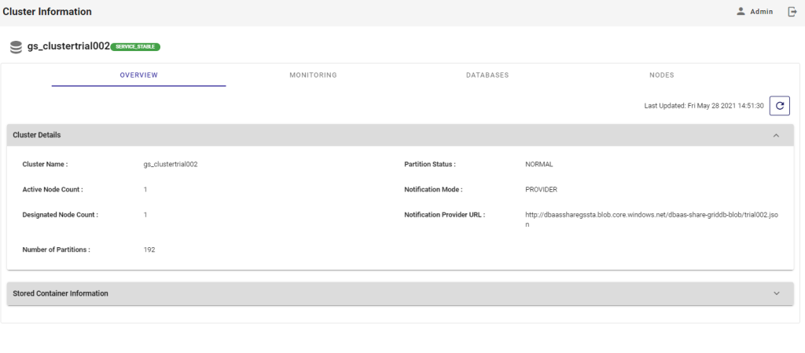Switch to the Overview tab
Image resolution: width=805 pixels, height=353 pixels.
tap(138, 75)
